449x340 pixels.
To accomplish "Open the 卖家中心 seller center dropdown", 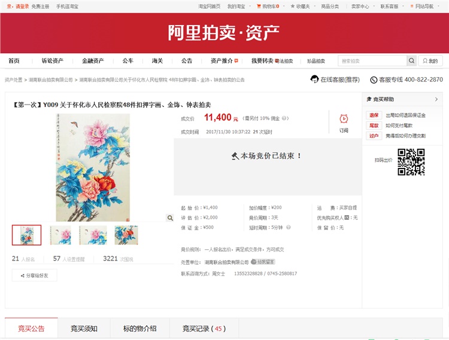I will click(363, 7).
